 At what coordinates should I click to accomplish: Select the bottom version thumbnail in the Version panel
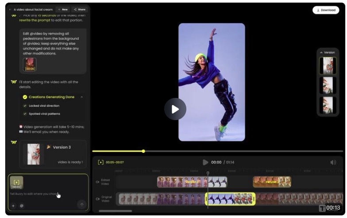coord(328,105)
